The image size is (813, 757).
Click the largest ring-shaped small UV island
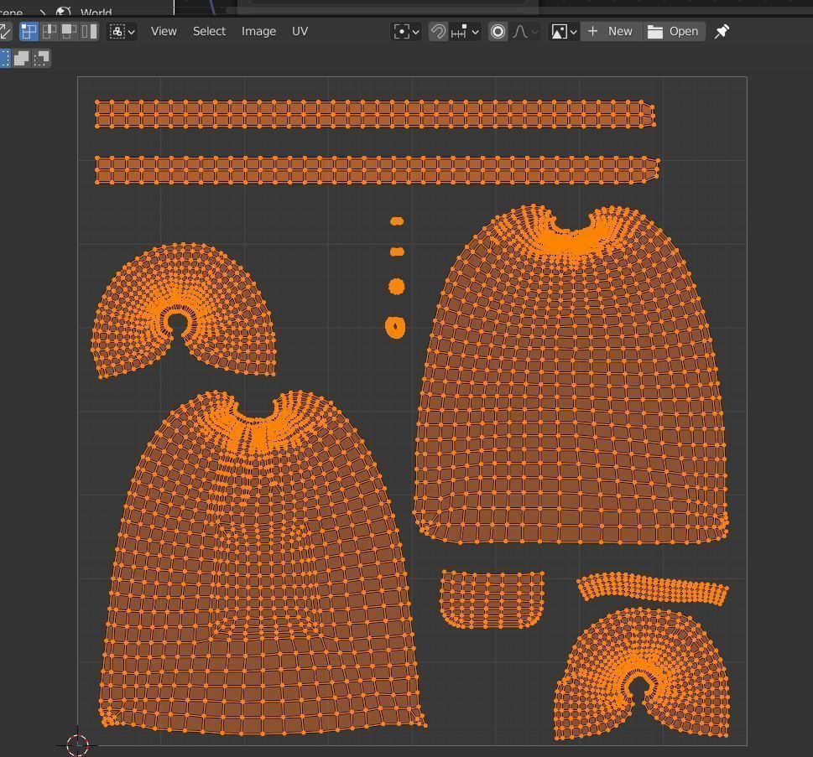(x=396, y=327)
